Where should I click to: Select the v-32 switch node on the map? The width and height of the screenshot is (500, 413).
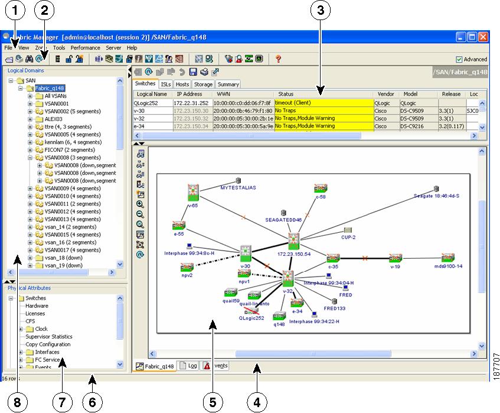[x=288, y=279]
